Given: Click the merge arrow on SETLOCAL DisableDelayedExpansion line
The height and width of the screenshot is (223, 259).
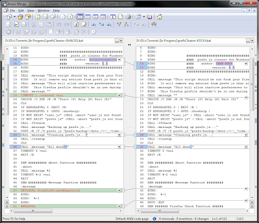Looking at the screenshot, I should point(119,190).
